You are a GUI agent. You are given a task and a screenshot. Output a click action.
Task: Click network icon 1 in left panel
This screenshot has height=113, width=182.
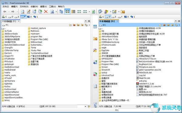35,17
